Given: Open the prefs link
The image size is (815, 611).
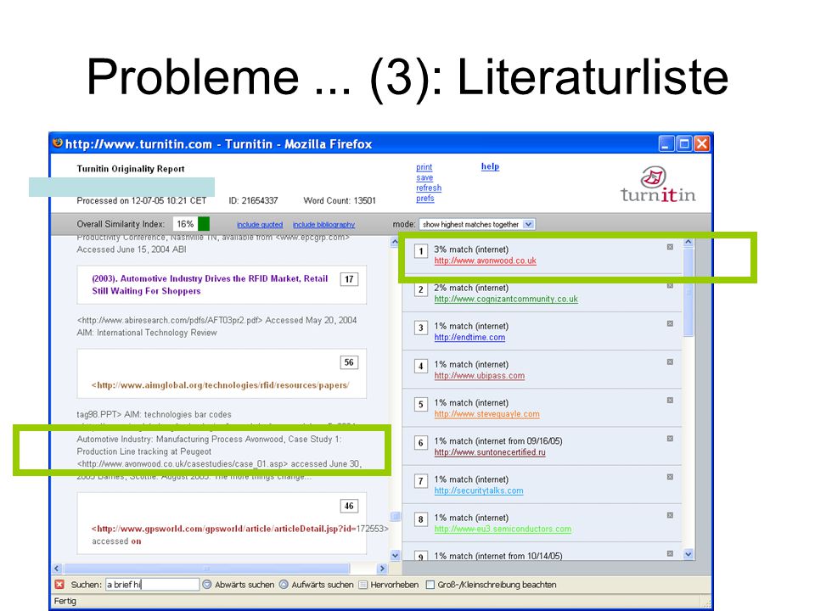Looking at the screenshot, I should click(x=425, y=199).
